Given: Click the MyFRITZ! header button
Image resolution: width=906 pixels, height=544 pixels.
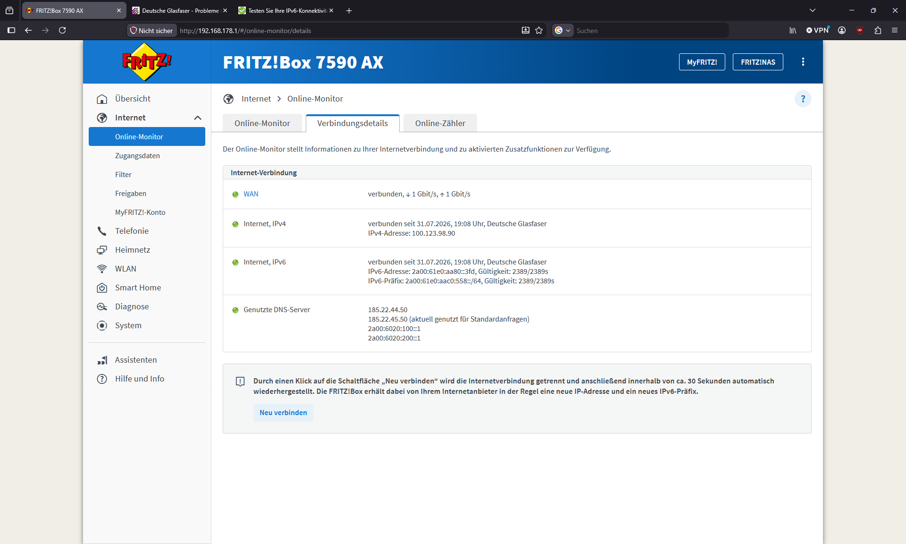Looking at the screenshot, I should coord(702,62).
